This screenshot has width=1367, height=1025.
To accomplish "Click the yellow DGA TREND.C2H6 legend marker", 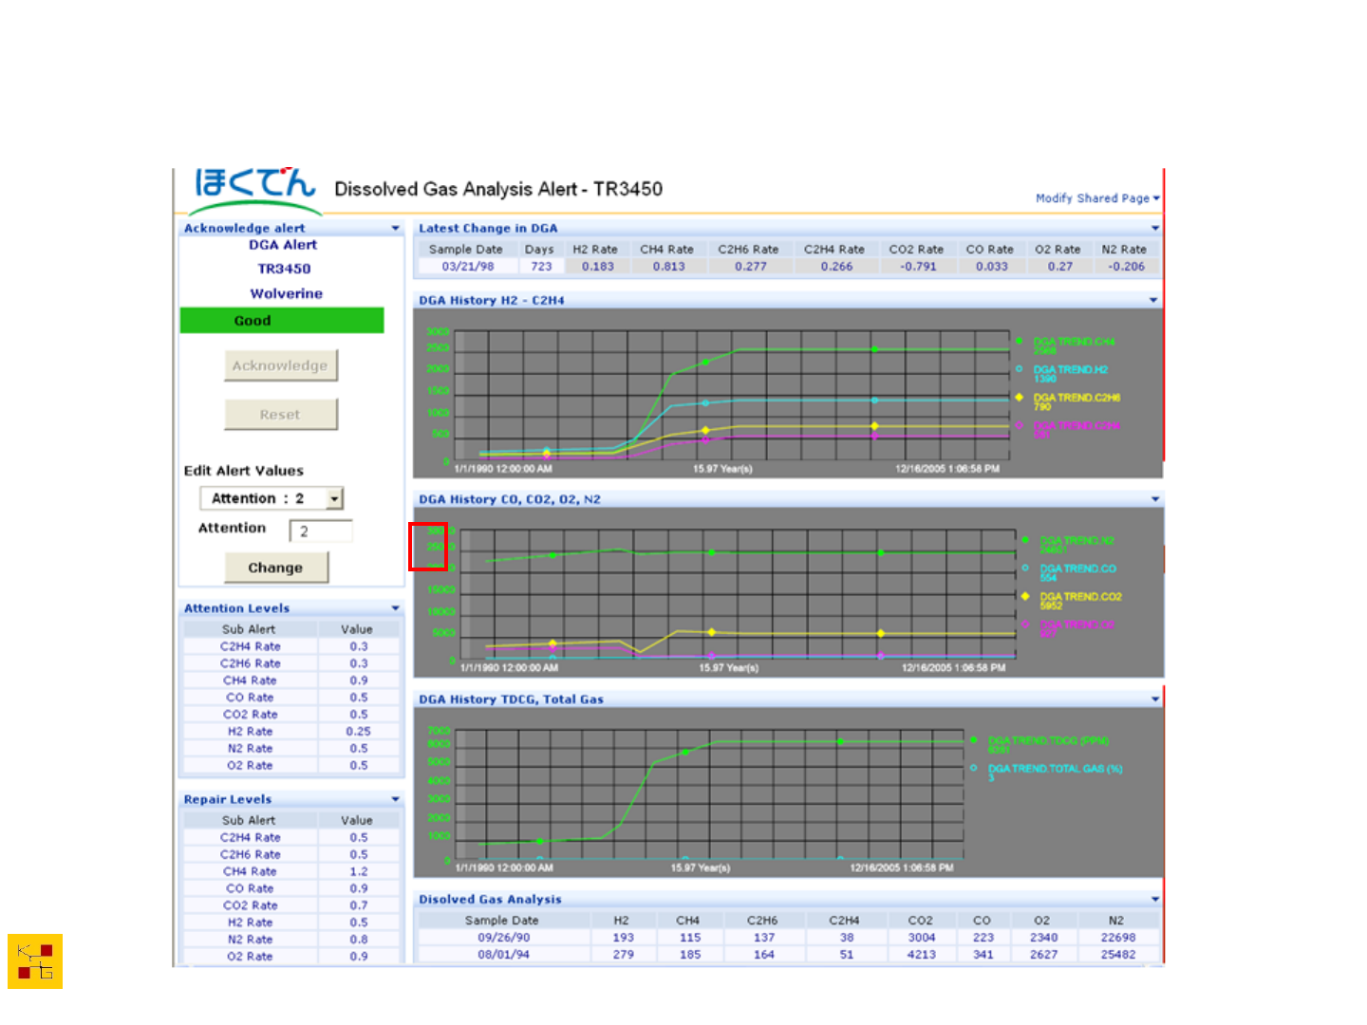I will tap(1019, 397).
